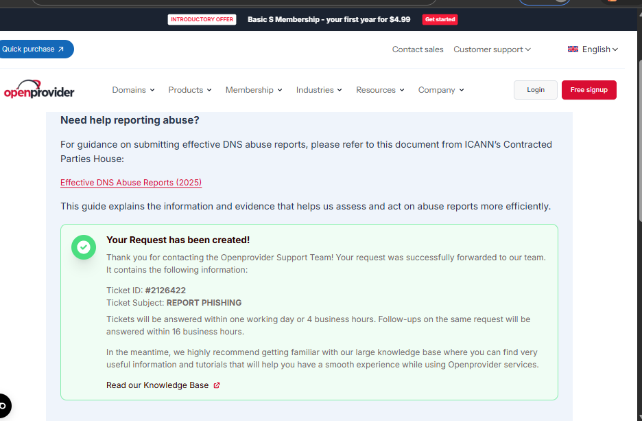Click the INTRODUCTORY OFFER badge
Viewport: 642px width, 421px height.
(202, 19)
